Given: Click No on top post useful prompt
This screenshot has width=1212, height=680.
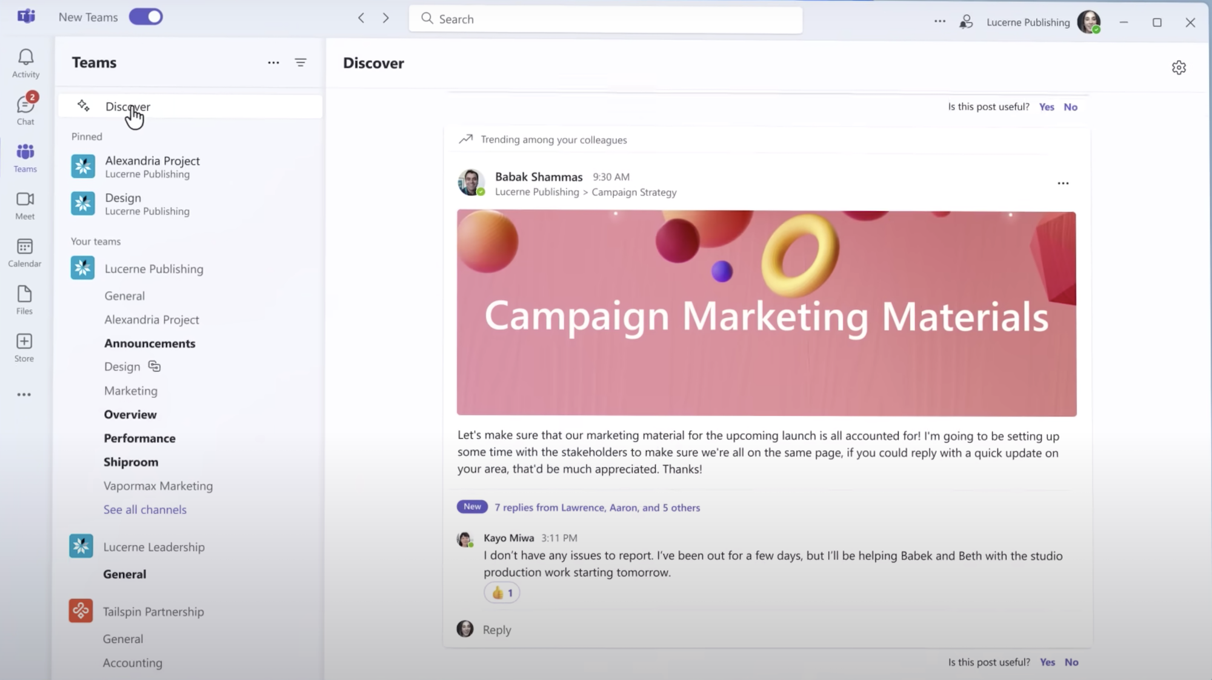Looking at the screenshot, I should pyautogui.click(x=1070, y=107).
